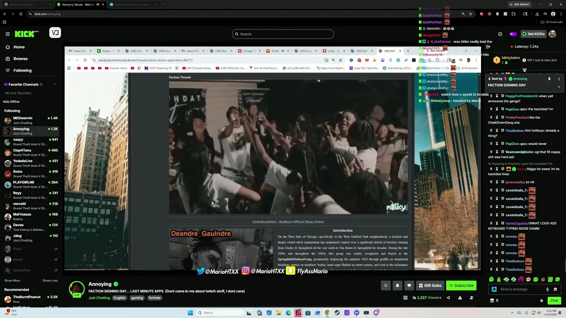Screen dimensions: 566x318
Task: Open the Browse page in sidebar
Action: point(20,59)
